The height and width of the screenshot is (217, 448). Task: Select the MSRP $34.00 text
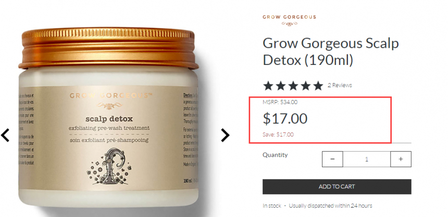280,102
